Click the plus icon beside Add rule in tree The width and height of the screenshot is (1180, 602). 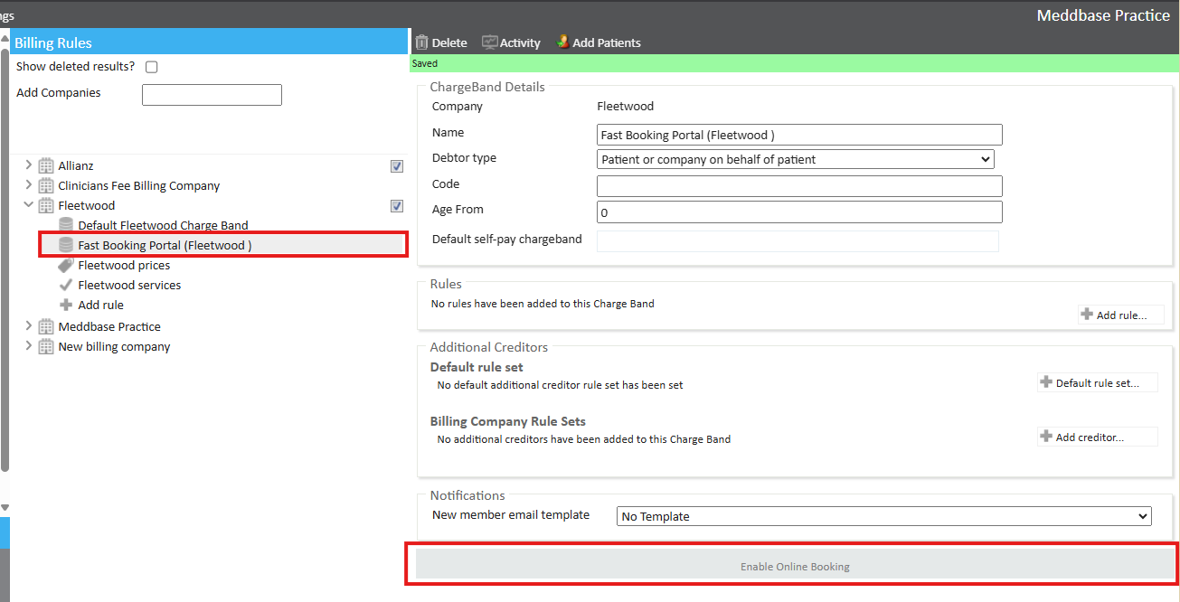(x=66, y=306)
